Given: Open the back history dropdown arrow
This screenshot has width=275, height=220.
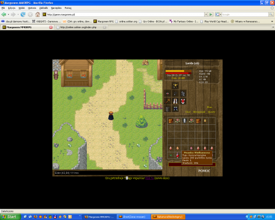Looking at the screenshot, I should point(8,14).
